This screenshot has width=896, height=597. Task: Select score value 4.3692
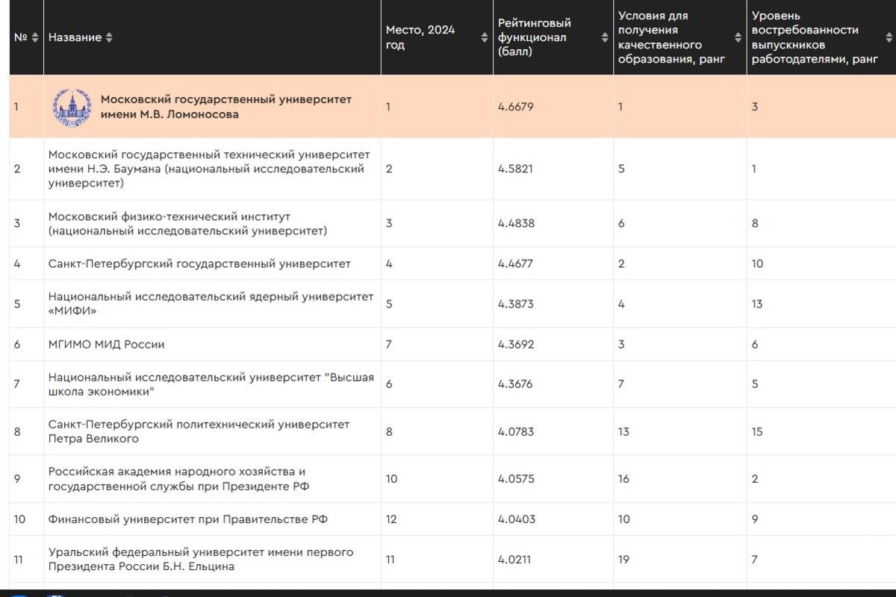[x=516, y=344]
